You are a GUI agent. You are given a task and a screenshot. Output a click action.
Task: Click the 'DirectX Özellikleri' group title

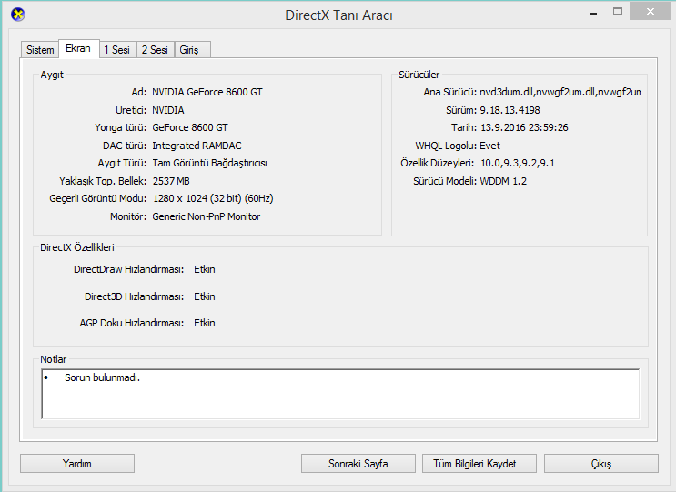point(77,247)
